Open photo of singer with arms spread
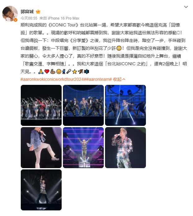The height and width of the screenshot is (216, 193). tap(83, 148)
